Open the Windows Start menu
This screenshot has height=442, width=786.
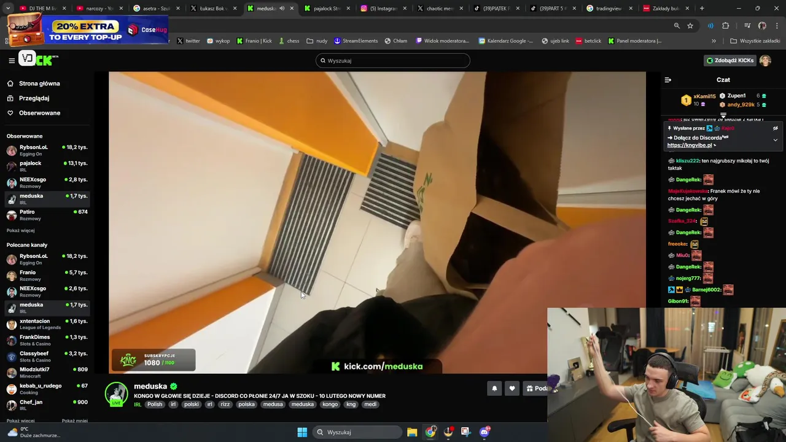click(x=302, y=432)
